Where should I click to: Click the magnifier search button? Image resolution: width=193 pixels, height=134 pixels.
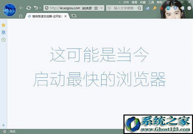(x=139, y=8)
